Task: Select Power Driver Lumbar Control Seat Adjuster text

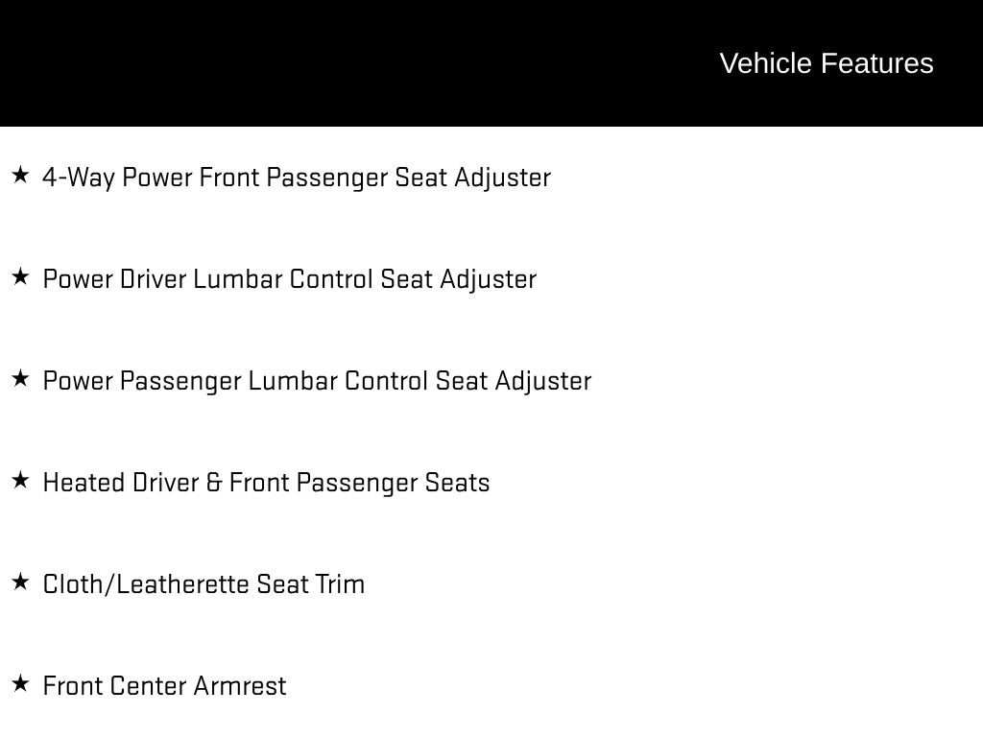Action: (x=290, y=279)
